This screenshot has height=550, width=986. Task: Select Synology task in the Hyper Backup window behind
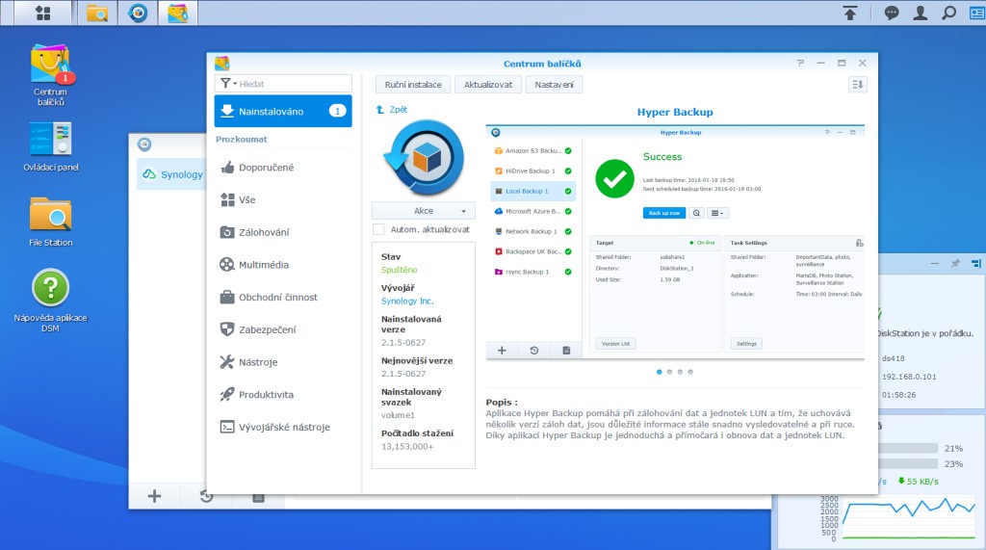(171, 174)
